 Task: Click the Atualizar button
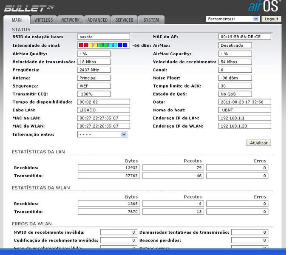coord(258,143)
